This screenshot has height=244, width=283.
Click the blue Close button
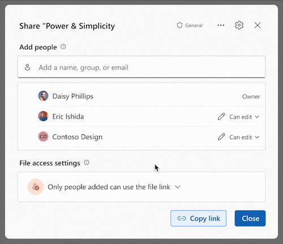pos(250,219)
